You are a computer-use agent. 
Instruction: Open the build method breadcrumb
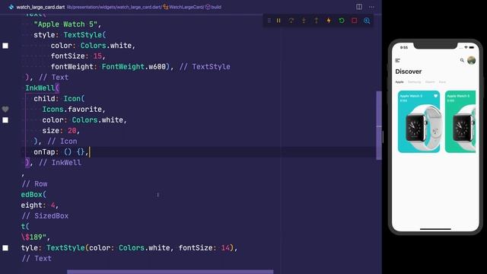tap(216, 7)
